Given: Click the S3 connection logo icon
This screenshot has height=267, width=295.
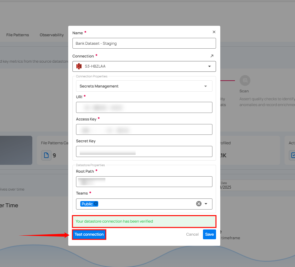Looking at the screenshot, I should (x=79, y=66).
